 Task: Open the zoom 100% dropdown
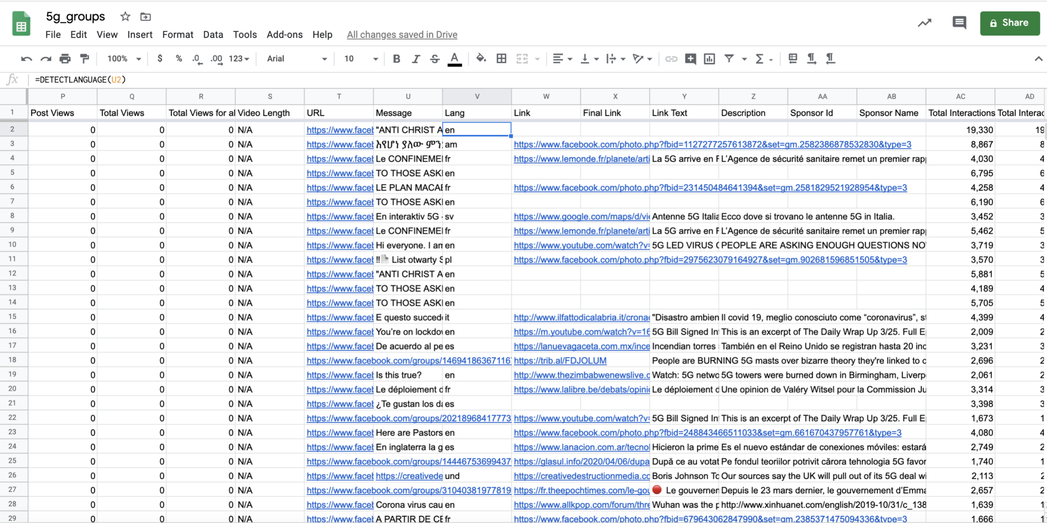click(124, 59)
